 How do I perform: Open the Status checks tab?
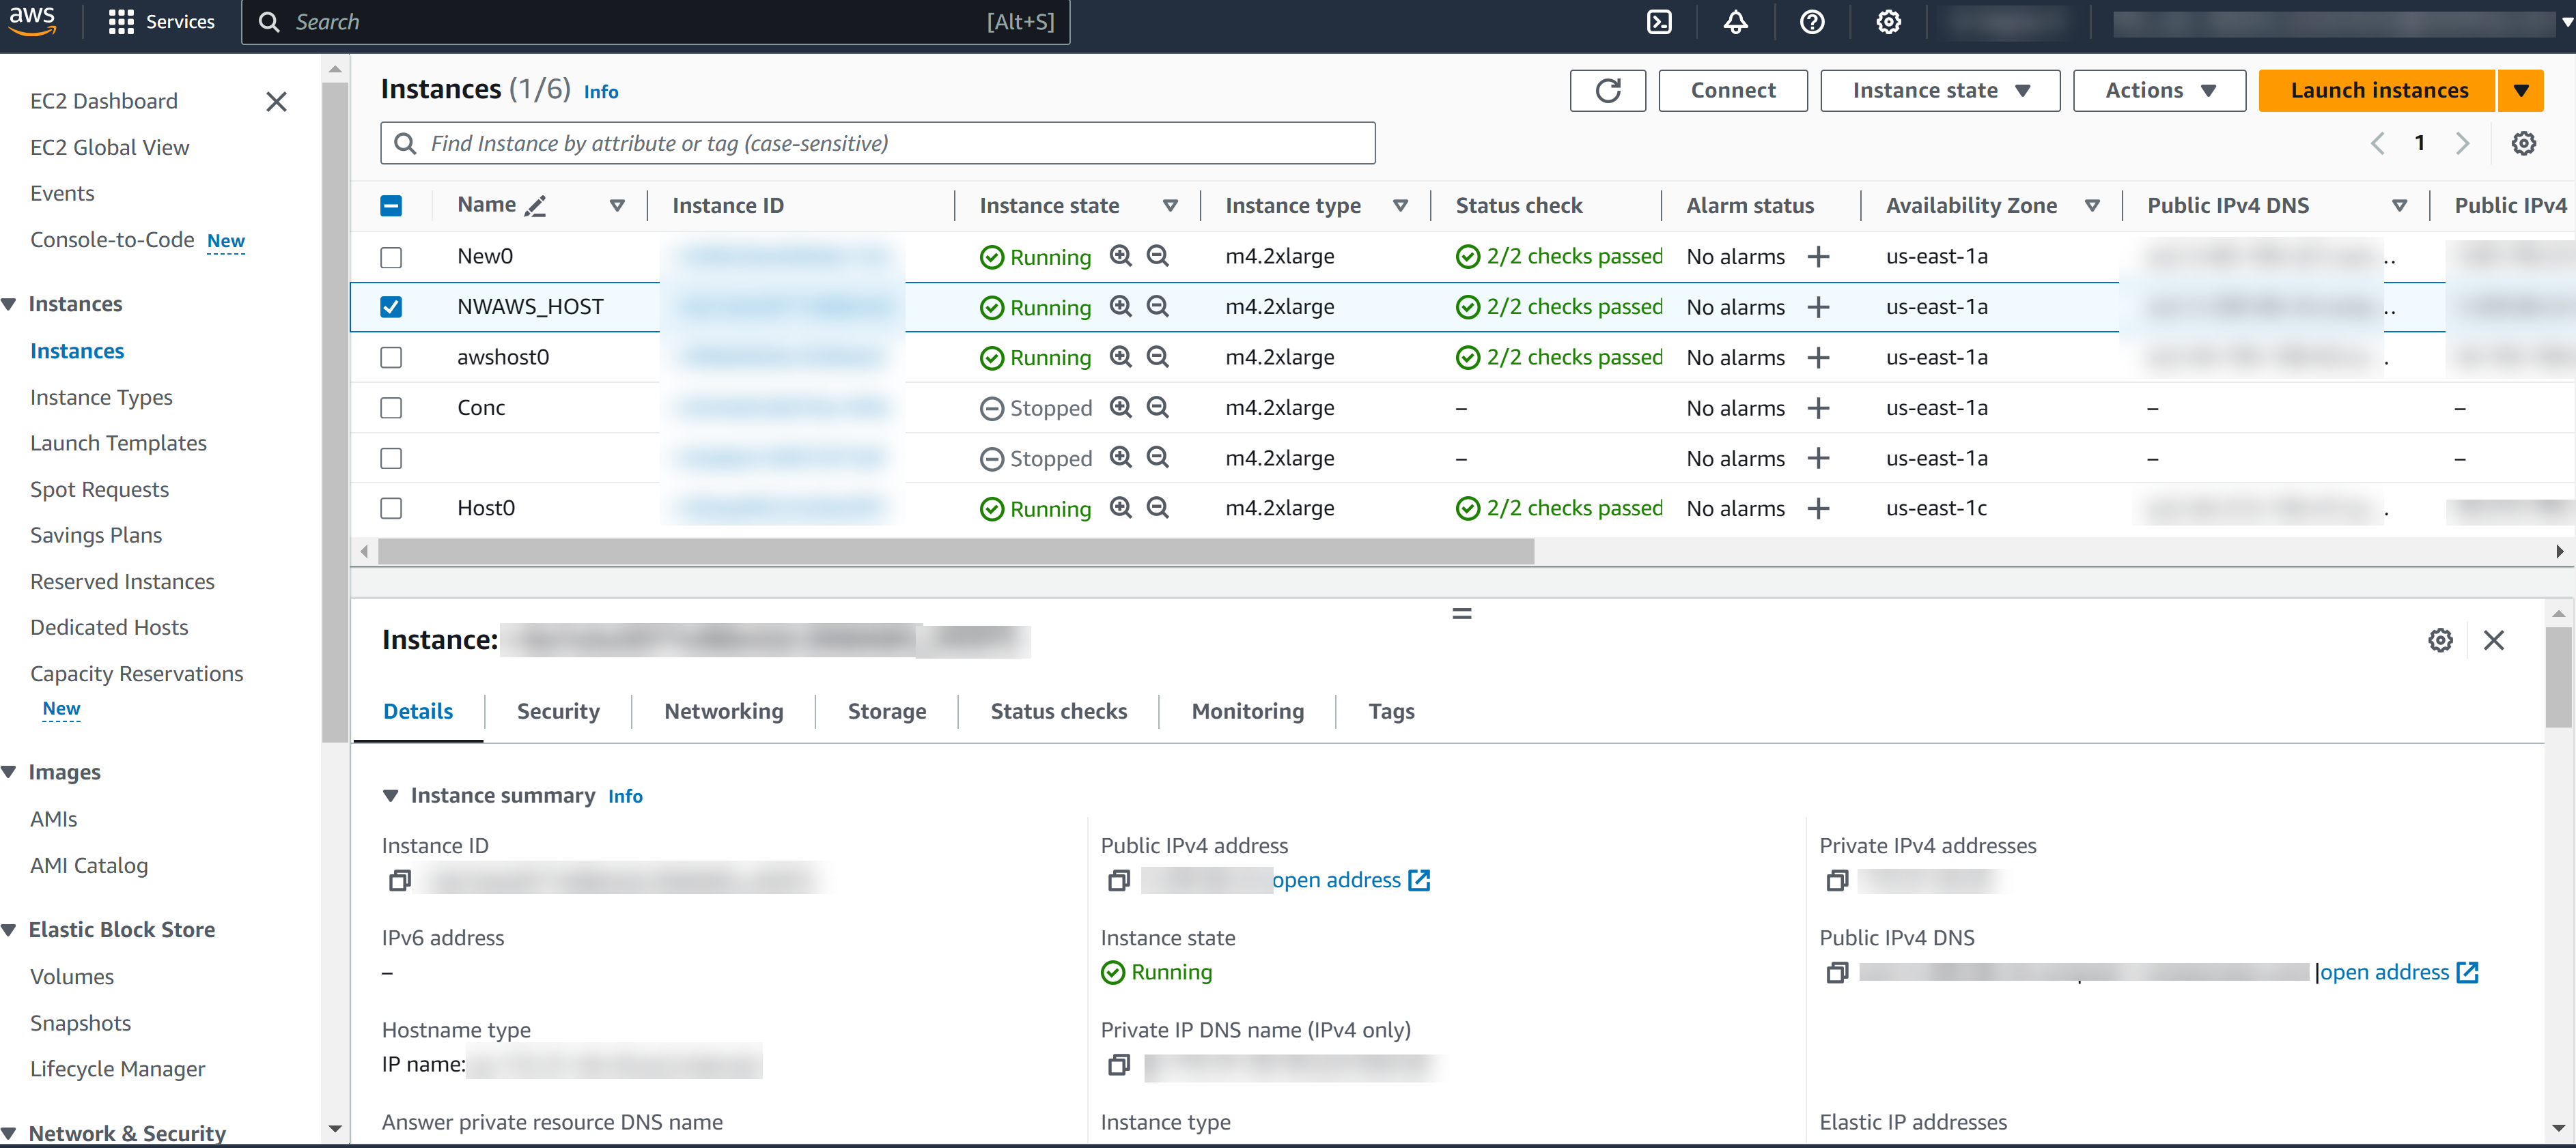[x=1058, y=711]
